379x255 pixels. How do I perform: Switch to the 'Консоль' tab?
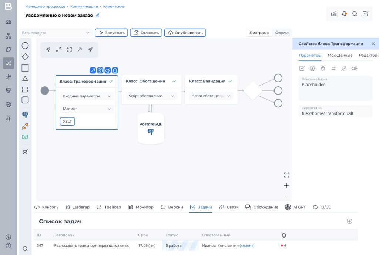(46, 207)
